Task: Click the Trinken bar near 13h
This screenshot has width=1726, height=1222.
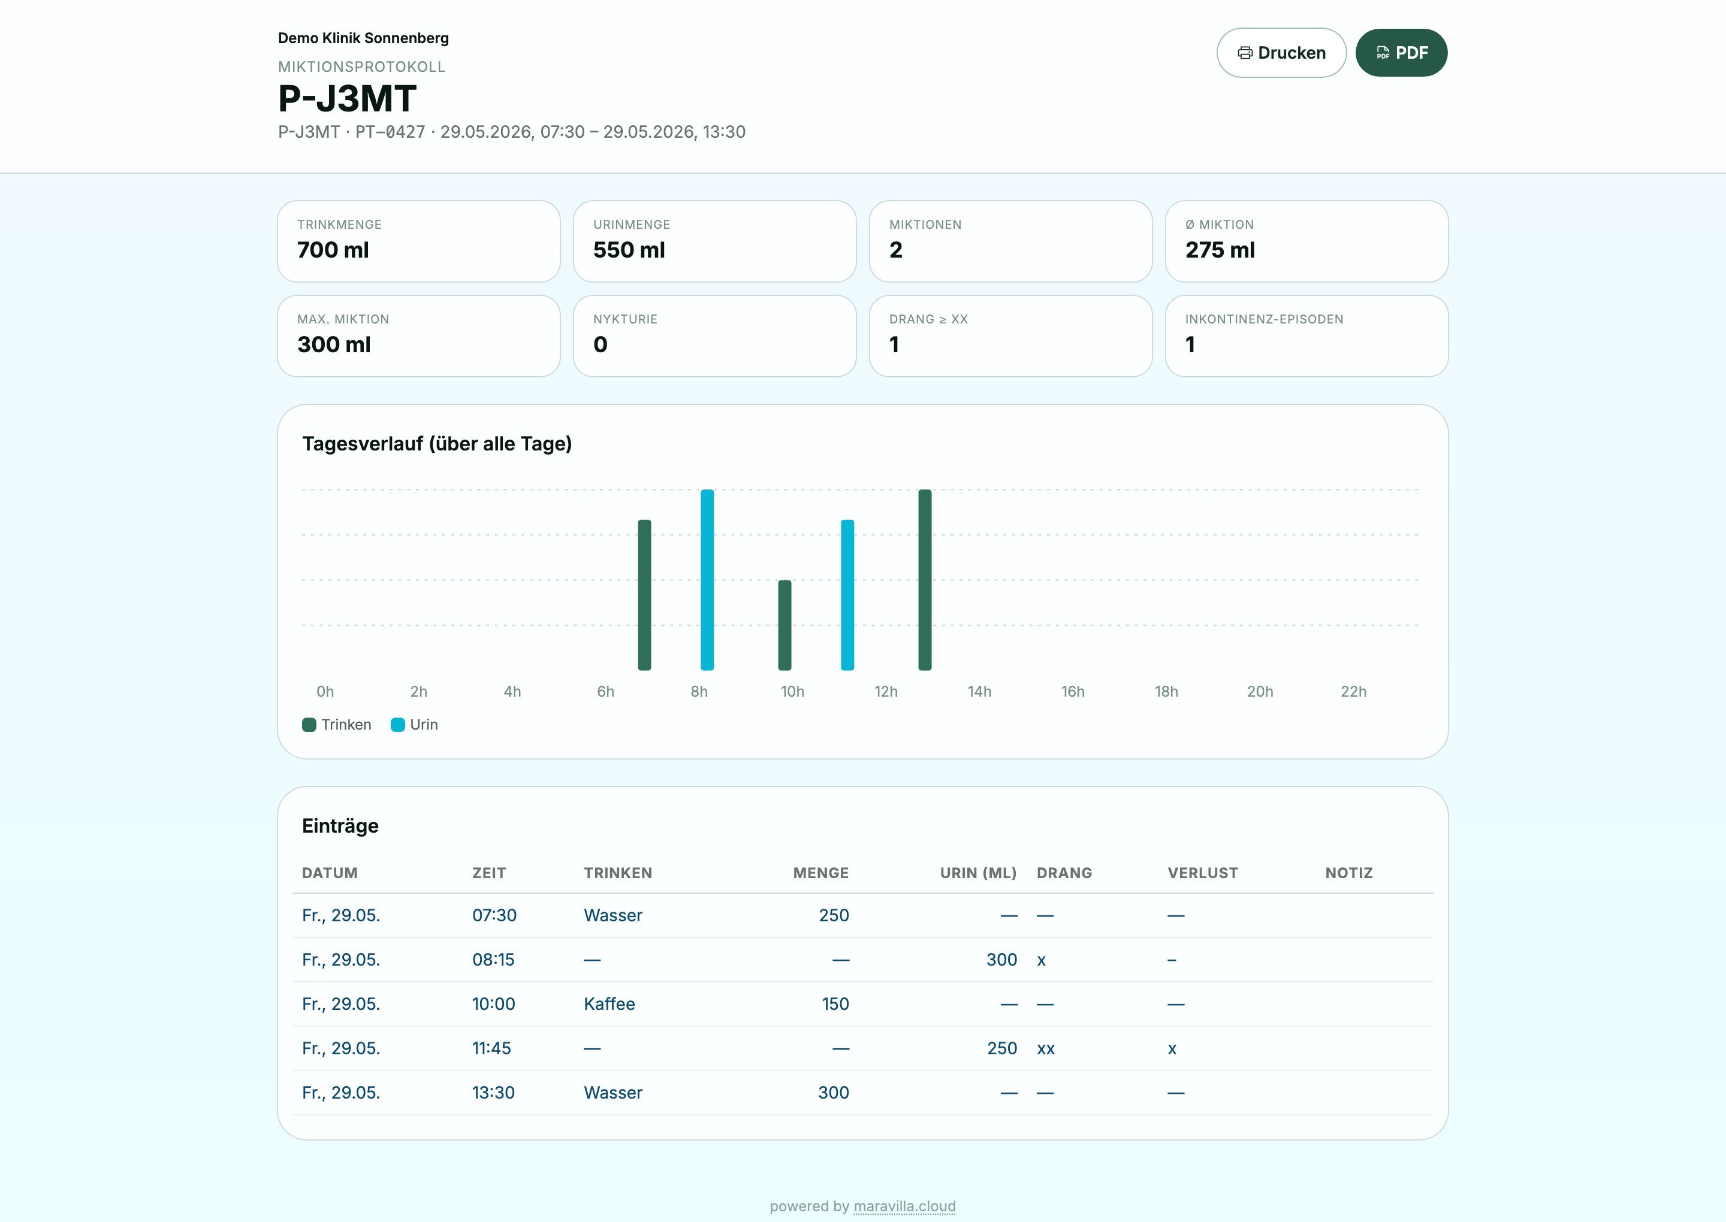Action: (924, 579)
